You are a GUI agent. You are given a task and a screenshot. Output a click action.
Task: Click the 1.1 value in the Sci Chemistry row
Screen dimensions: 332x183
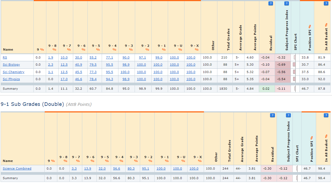(x=50, y=72)
